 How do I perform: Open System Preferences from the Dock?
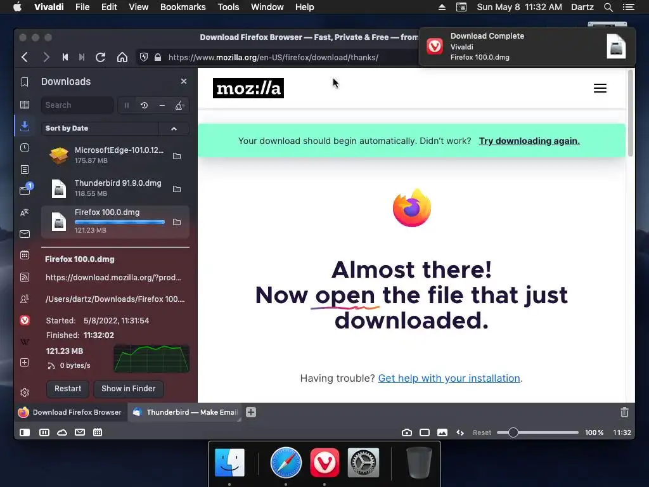click(x=363, y=462)
